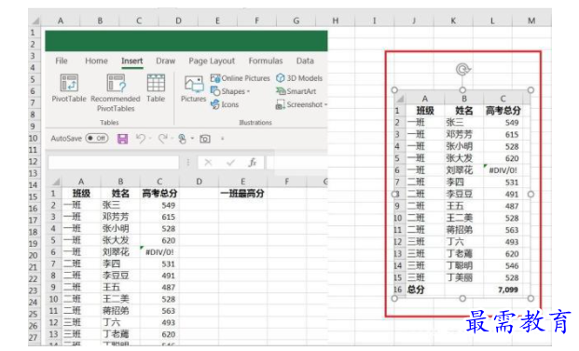Expand the Shapes dropdown arrow
This screenshot has width=579, height=351.
(x=249, y=91)
